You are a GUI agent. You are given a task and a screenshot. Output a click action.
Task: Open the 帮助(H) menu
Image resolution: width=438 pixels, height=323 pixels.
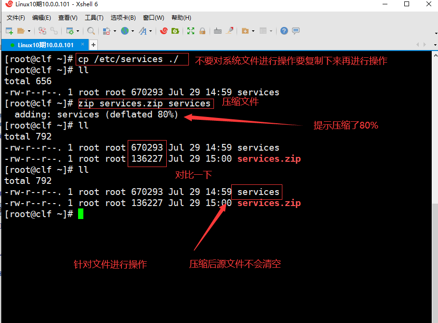click(181, 18)
